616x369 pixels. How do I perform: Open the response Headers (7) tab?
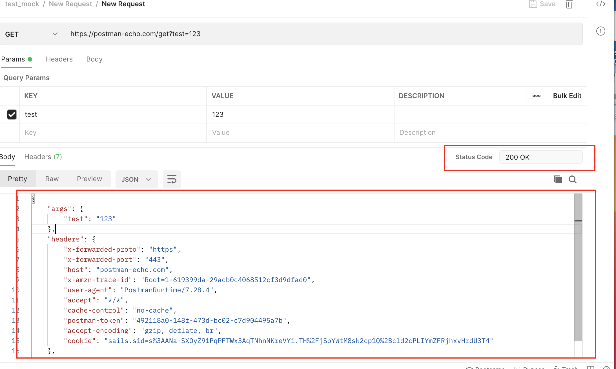[43, 157]
